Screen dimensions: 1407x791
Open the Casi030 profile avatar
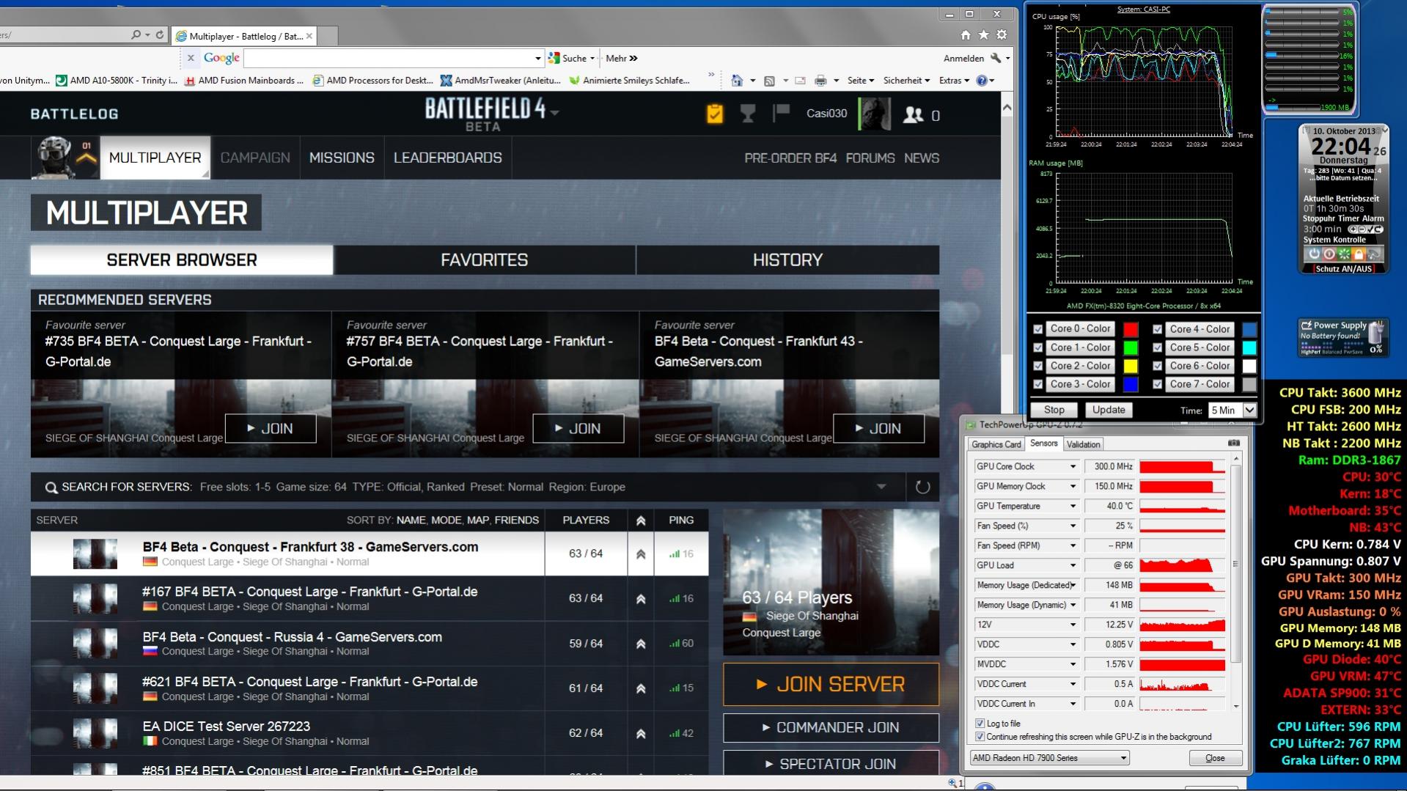875,114
